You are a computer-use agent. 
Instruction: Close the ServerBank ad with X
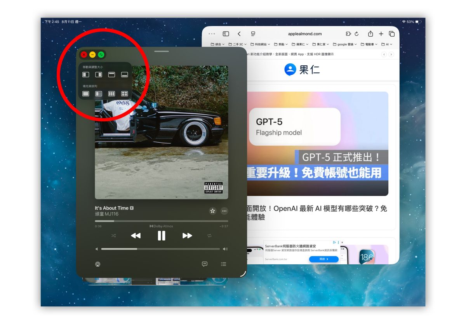pos(342,243)
